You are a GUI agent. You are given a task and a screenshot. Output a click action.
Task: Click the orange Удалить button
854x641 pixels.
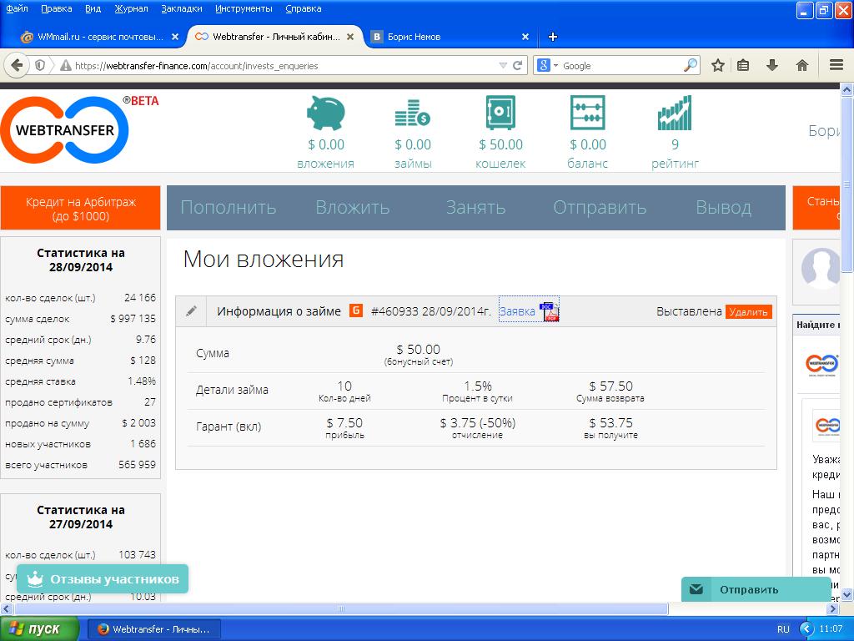[748, 312]
